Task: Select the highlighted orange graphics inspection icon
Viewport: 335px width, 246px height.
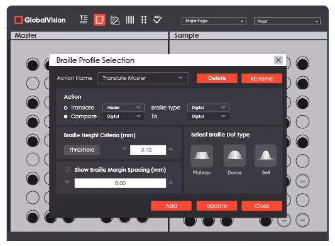Action: (x=99, y=20)
